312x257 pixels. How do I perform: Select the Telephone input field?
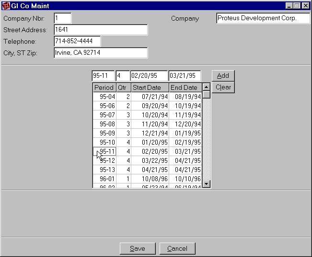pyautogui.click(x=77, y=41)
